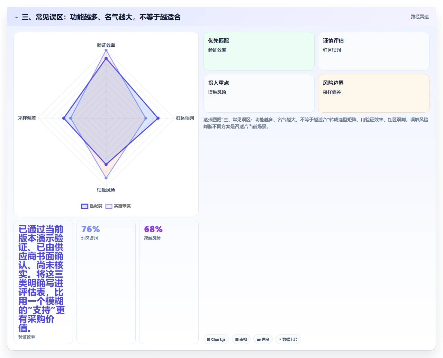Click the 验证效率 radar axis label
The width and height of the screenshot is (443, 358).
click(x=106, y=45)
